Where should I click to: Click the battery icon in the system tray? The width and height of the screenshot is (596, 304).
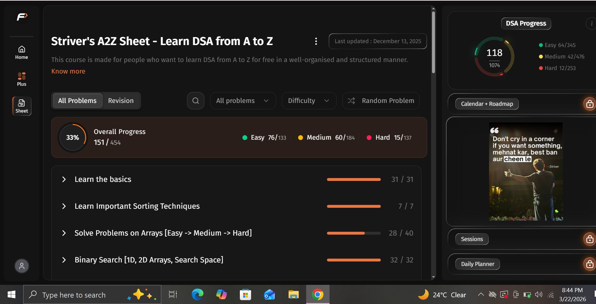point(527,295)
